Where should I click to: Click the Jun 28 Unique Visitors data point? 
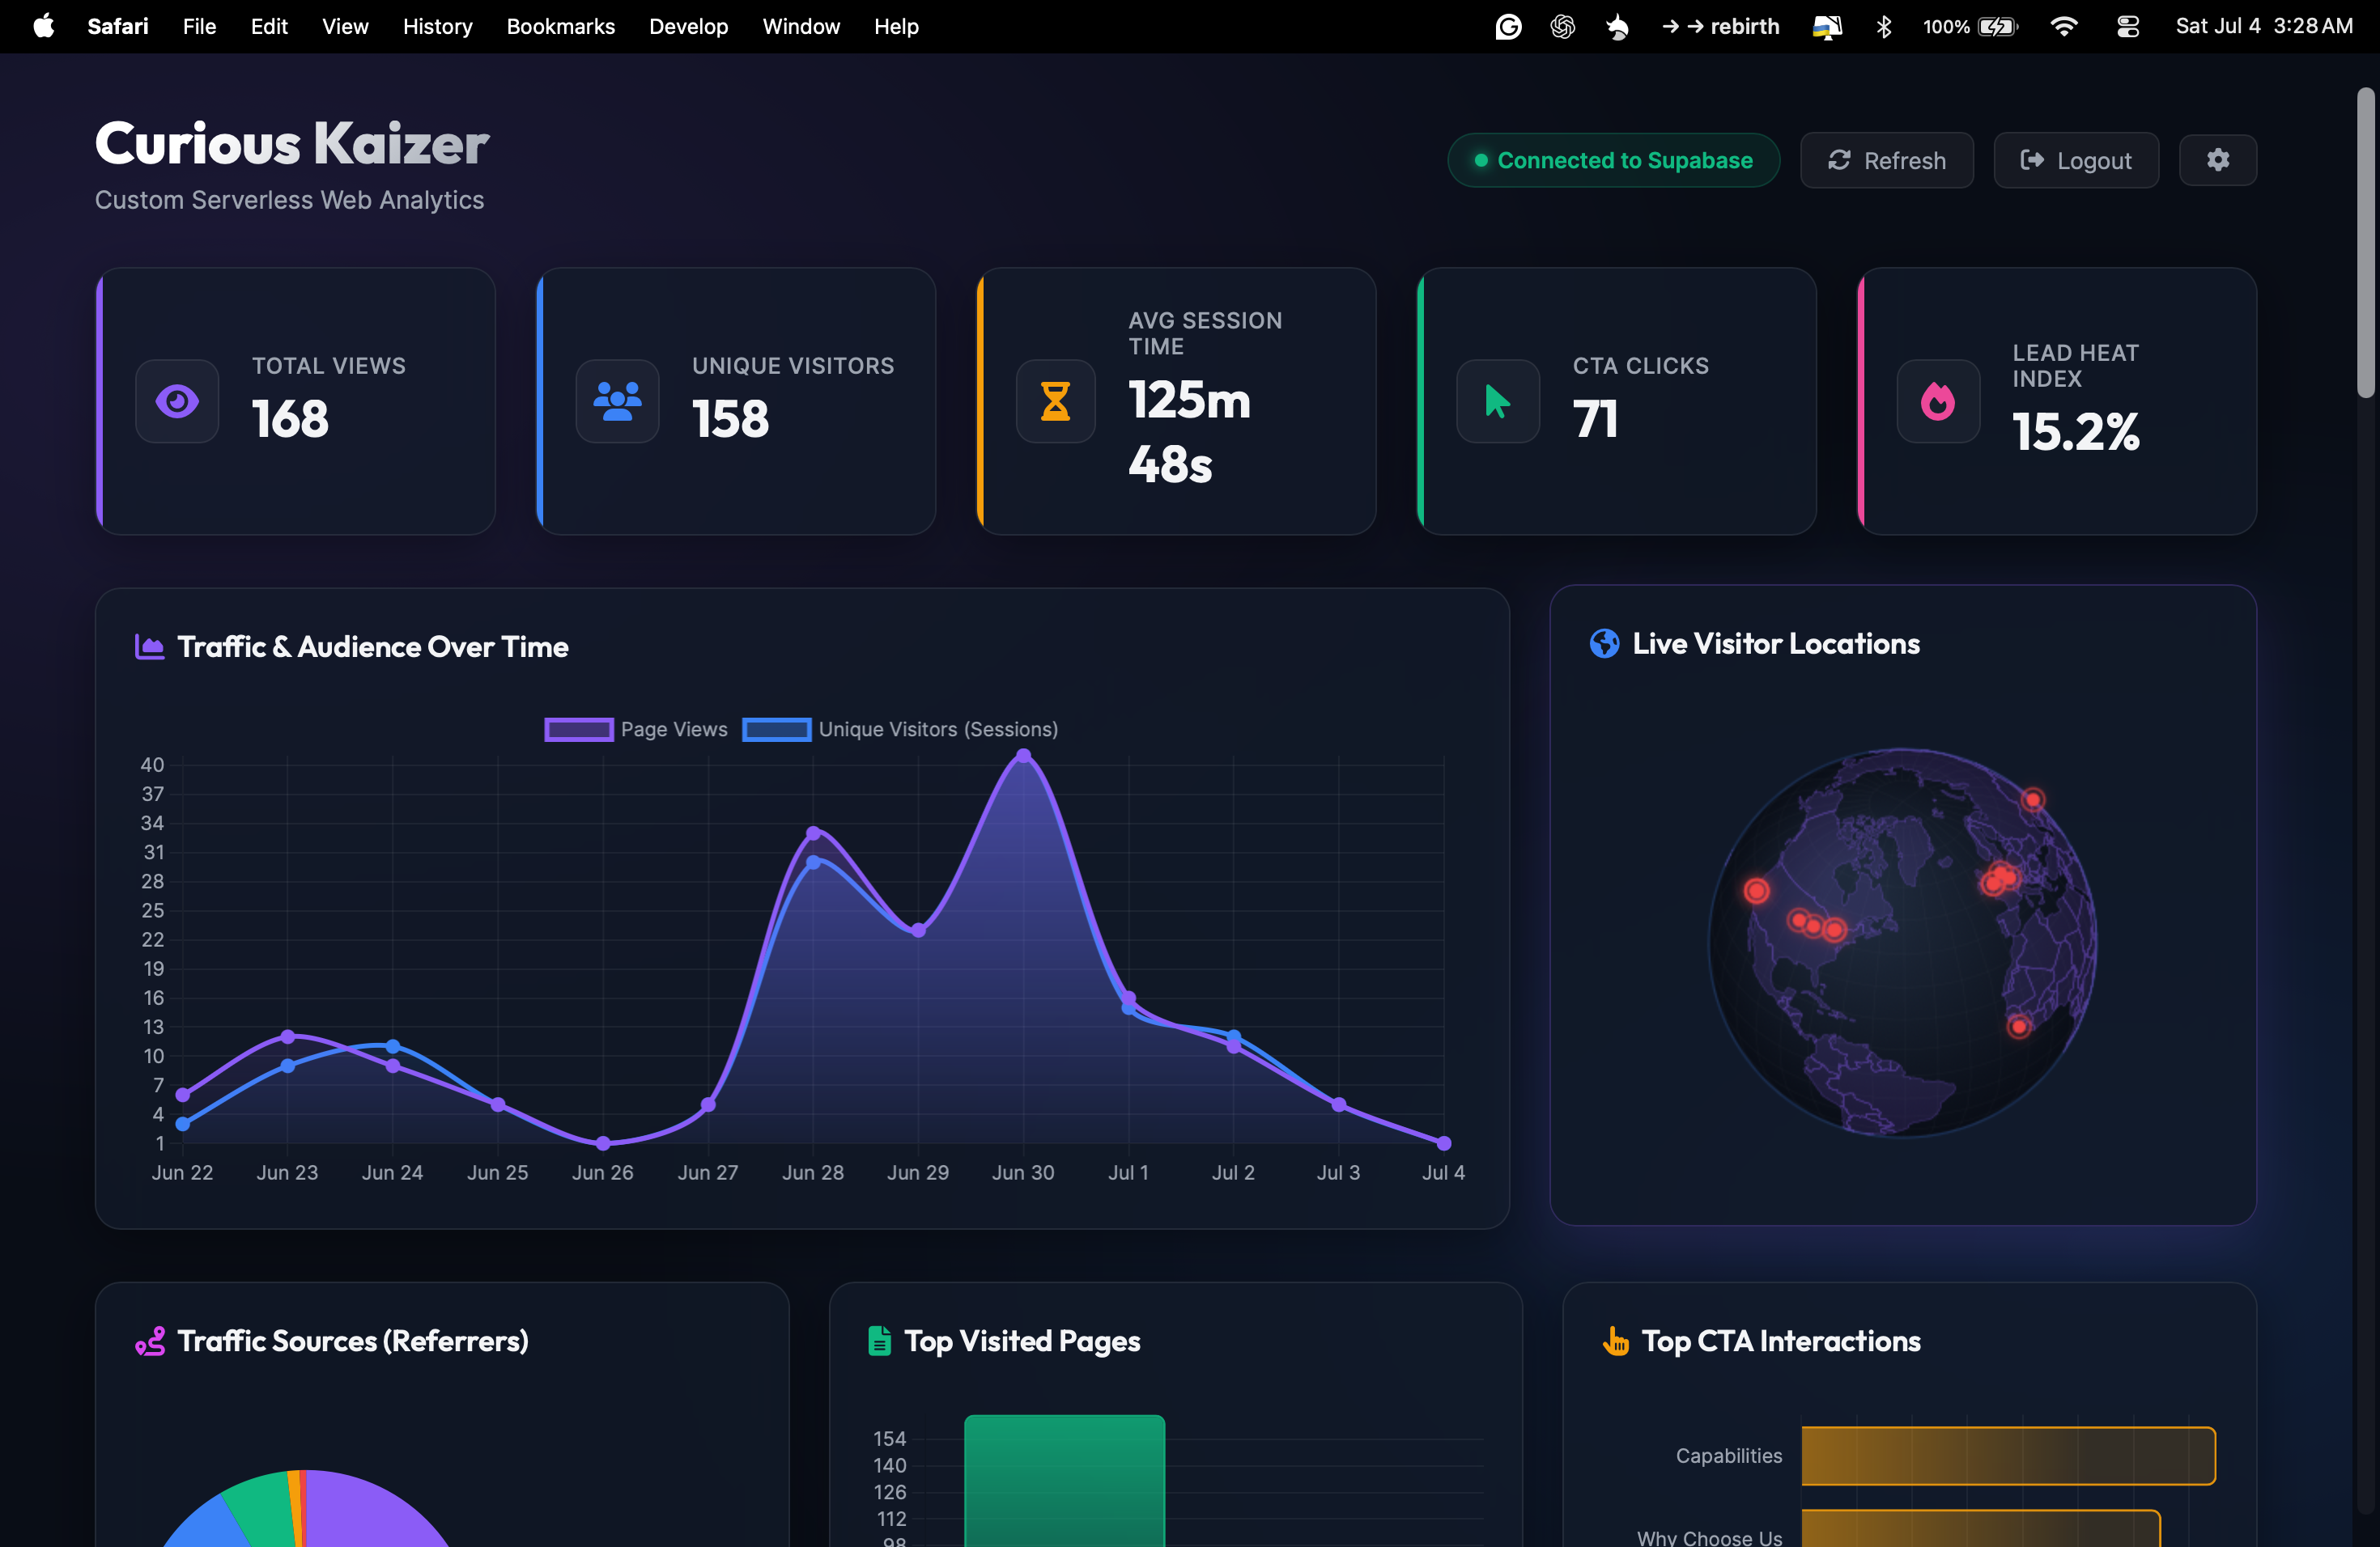click(x=813, y=862)
